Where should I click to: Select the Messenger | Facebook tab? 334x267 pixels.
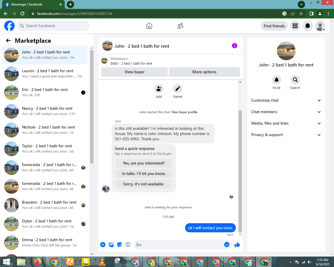coord(33,4)
